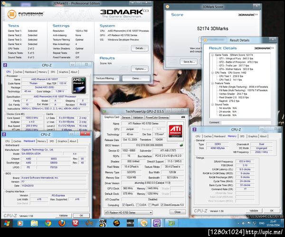The height and width of the screenshot is (237, 285).
Task: Click the green BIOS save chip icon in GPU-Z
Action: [x=181, y=145]
